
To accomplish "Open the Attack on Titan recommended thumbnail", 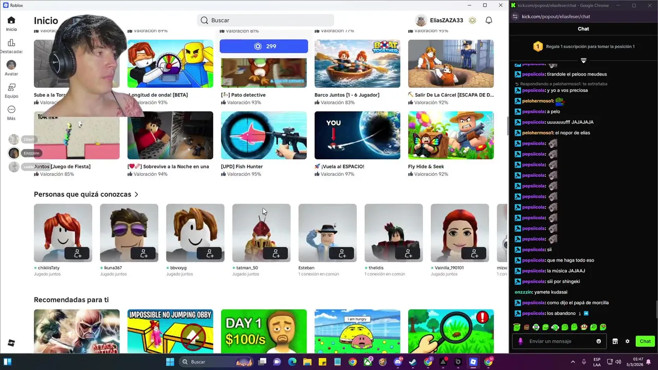I will click(x=77, y=331).
